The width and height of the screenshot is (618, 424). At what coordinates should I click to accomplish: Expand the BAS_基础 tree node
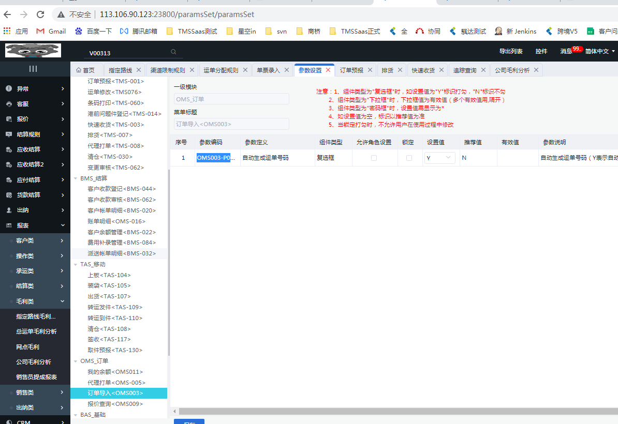click(76, 415)
